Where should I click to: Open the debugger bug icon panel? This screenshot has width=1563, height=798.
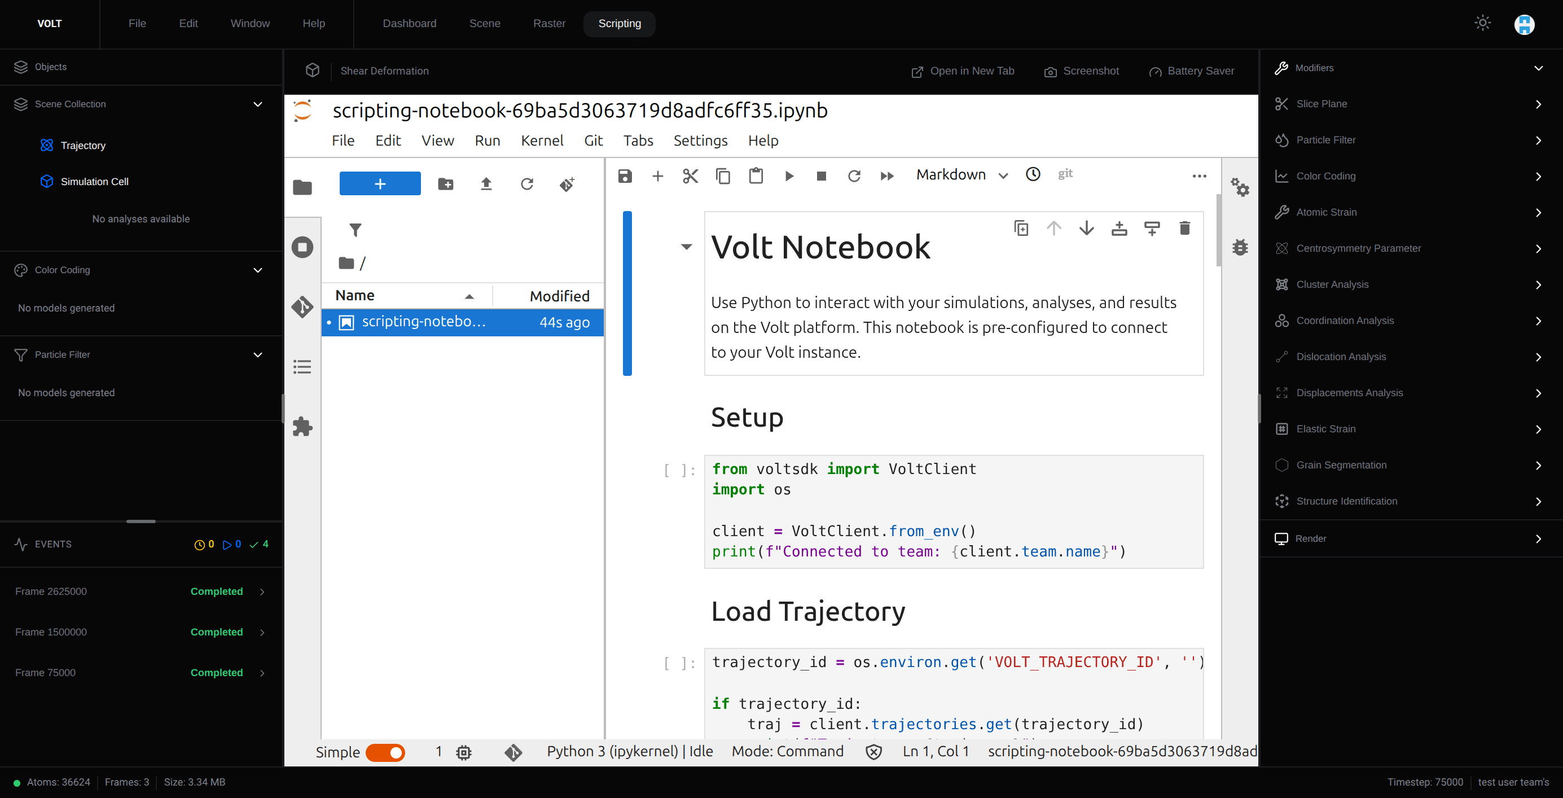pyautogui.click(x=1240, y=247)
